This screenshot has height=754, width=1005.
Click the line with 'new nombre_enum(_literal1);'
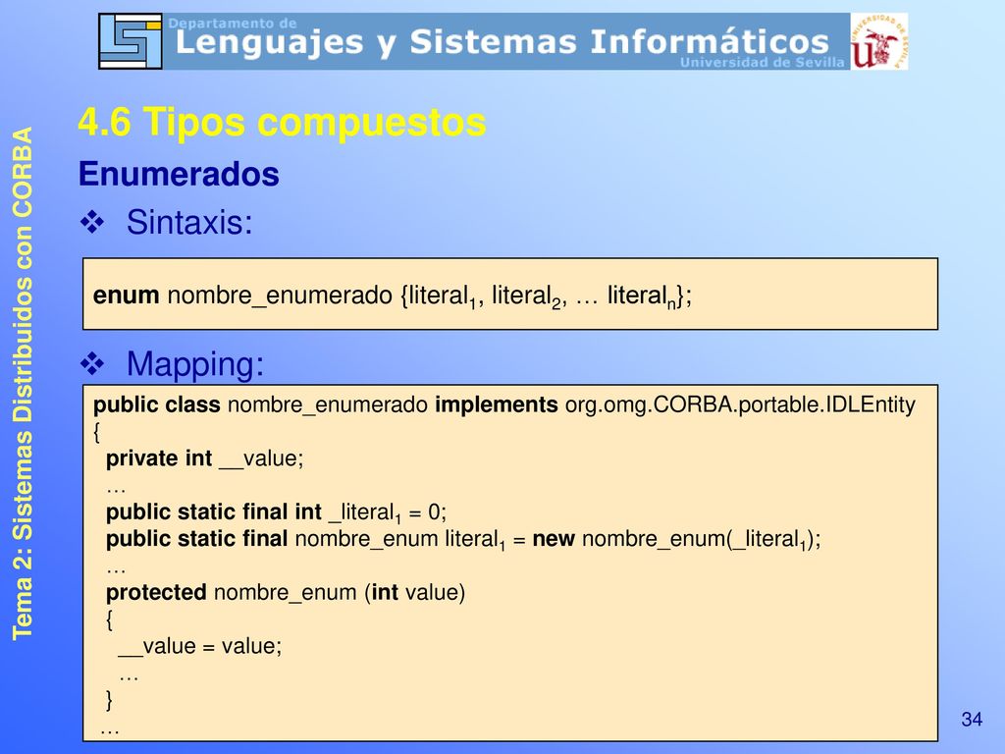pyautogui.click(x=463, y=539)
